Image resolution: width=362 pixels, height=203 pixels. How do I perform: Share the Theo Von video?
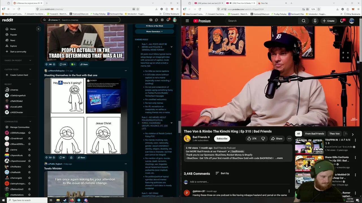[x=276, y=138]
